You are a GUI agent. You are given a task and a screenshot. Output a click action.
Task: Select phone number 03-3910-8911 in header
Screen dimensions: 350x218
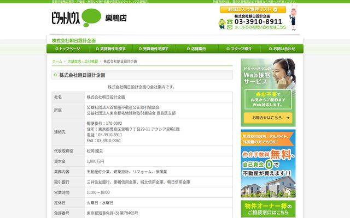click(x=258, y=22)
